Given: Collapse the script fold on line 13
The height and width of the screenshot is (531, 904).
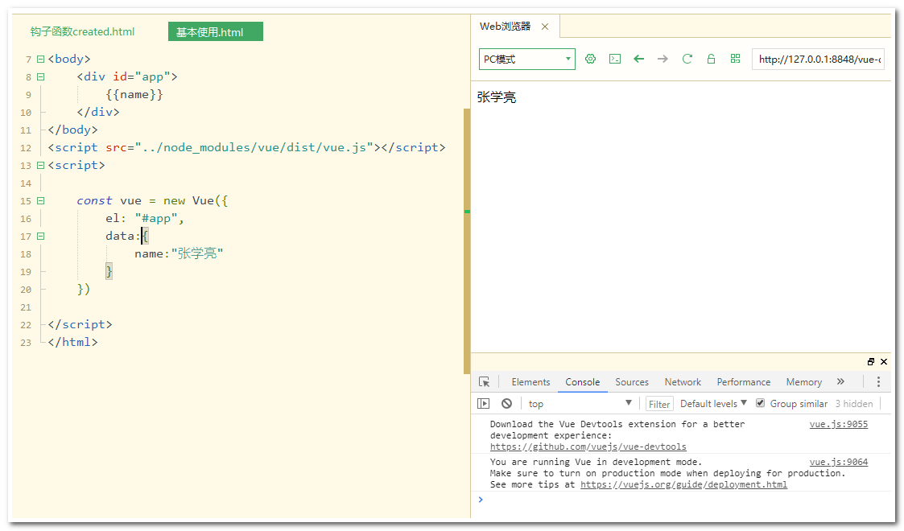Looking at the screenshot, I should 40,165.
